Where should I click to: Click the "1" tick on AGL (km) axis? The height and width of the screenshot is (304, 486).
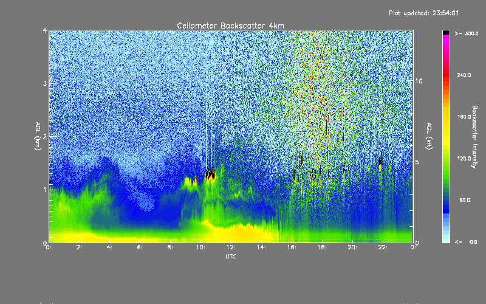[x=45, y=190]
